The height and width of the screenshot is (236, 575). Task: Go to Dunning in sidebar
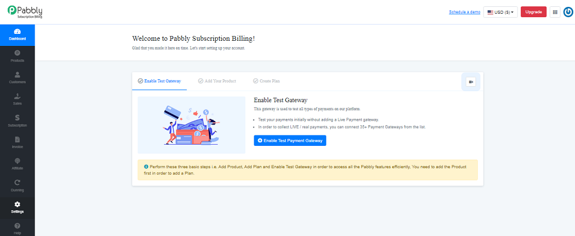(17, 186)
